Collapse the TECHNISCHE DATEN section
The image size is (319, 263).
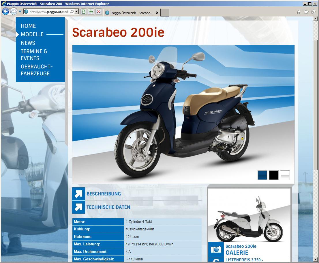[x=108, y=207]
